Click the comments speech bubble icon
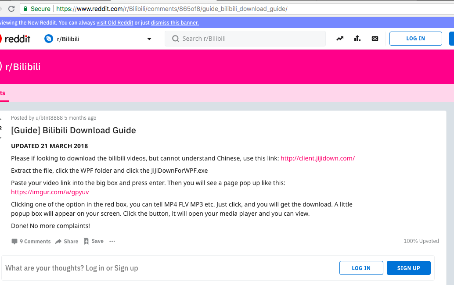 tap(14, 241)
